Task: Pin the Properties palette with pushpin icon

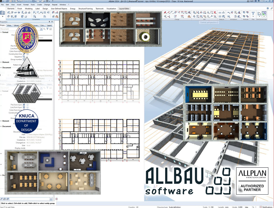Action: pos(49,22)
